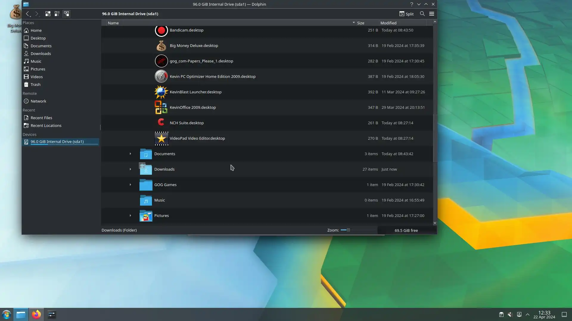Switch to Icons view mode
The image size is (572, 321).
[x=48, y=14]
